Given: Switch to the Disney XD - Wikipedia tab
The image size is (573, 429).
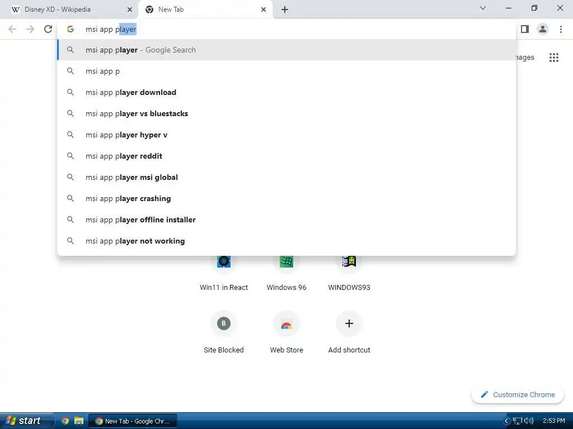Looking at the screenshot, I should click(x=69, y=9).
